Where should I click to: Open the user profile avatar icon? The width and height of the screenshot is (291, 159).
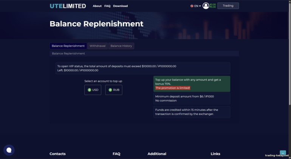206,6
